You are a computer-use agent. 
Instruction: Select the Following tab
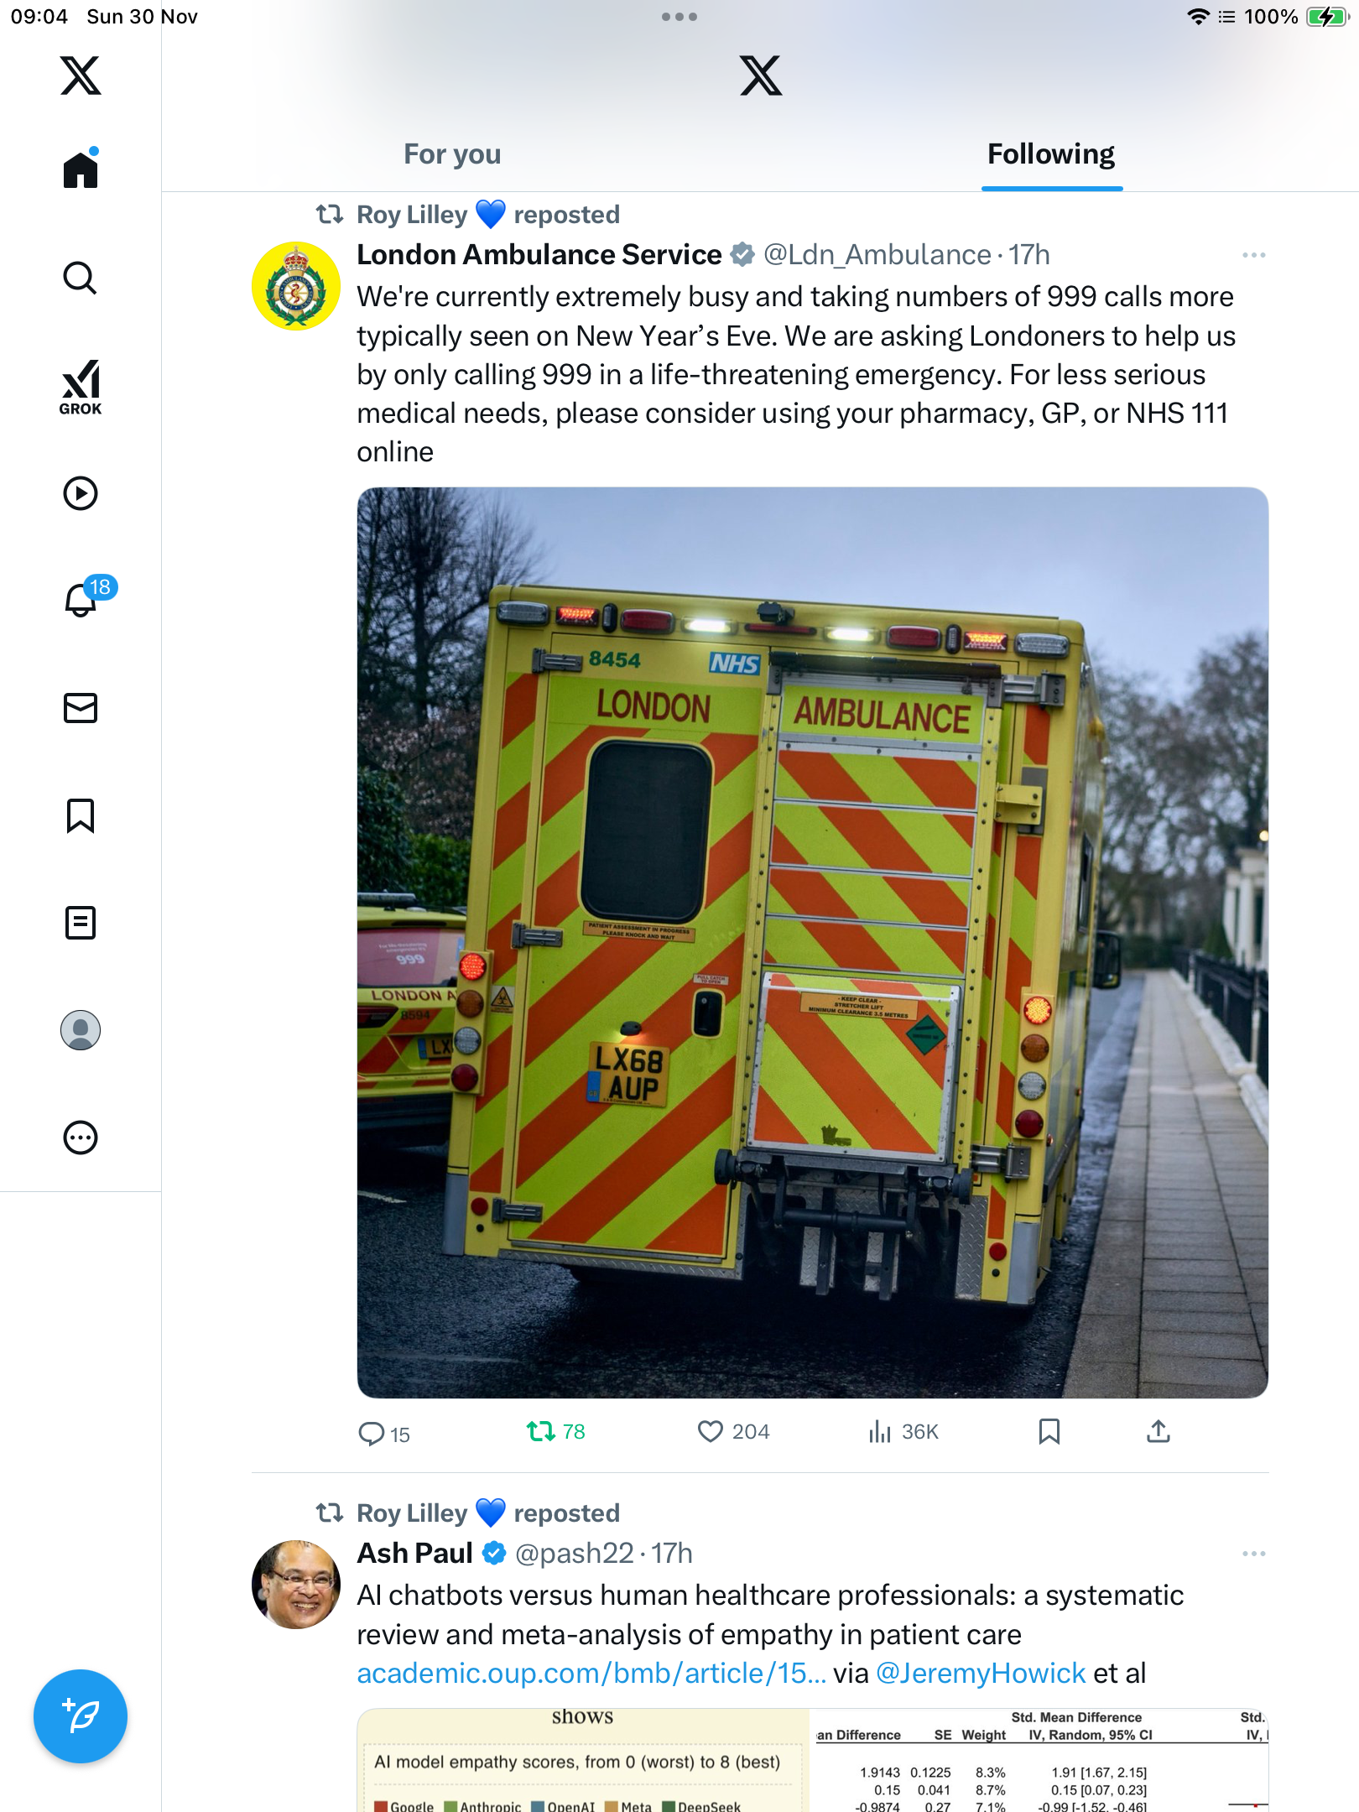[x=1051, y=154]
